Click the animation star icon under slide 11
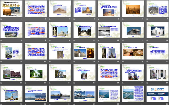Viewport: 169px width, 105px height. click(x=74, y=40)
